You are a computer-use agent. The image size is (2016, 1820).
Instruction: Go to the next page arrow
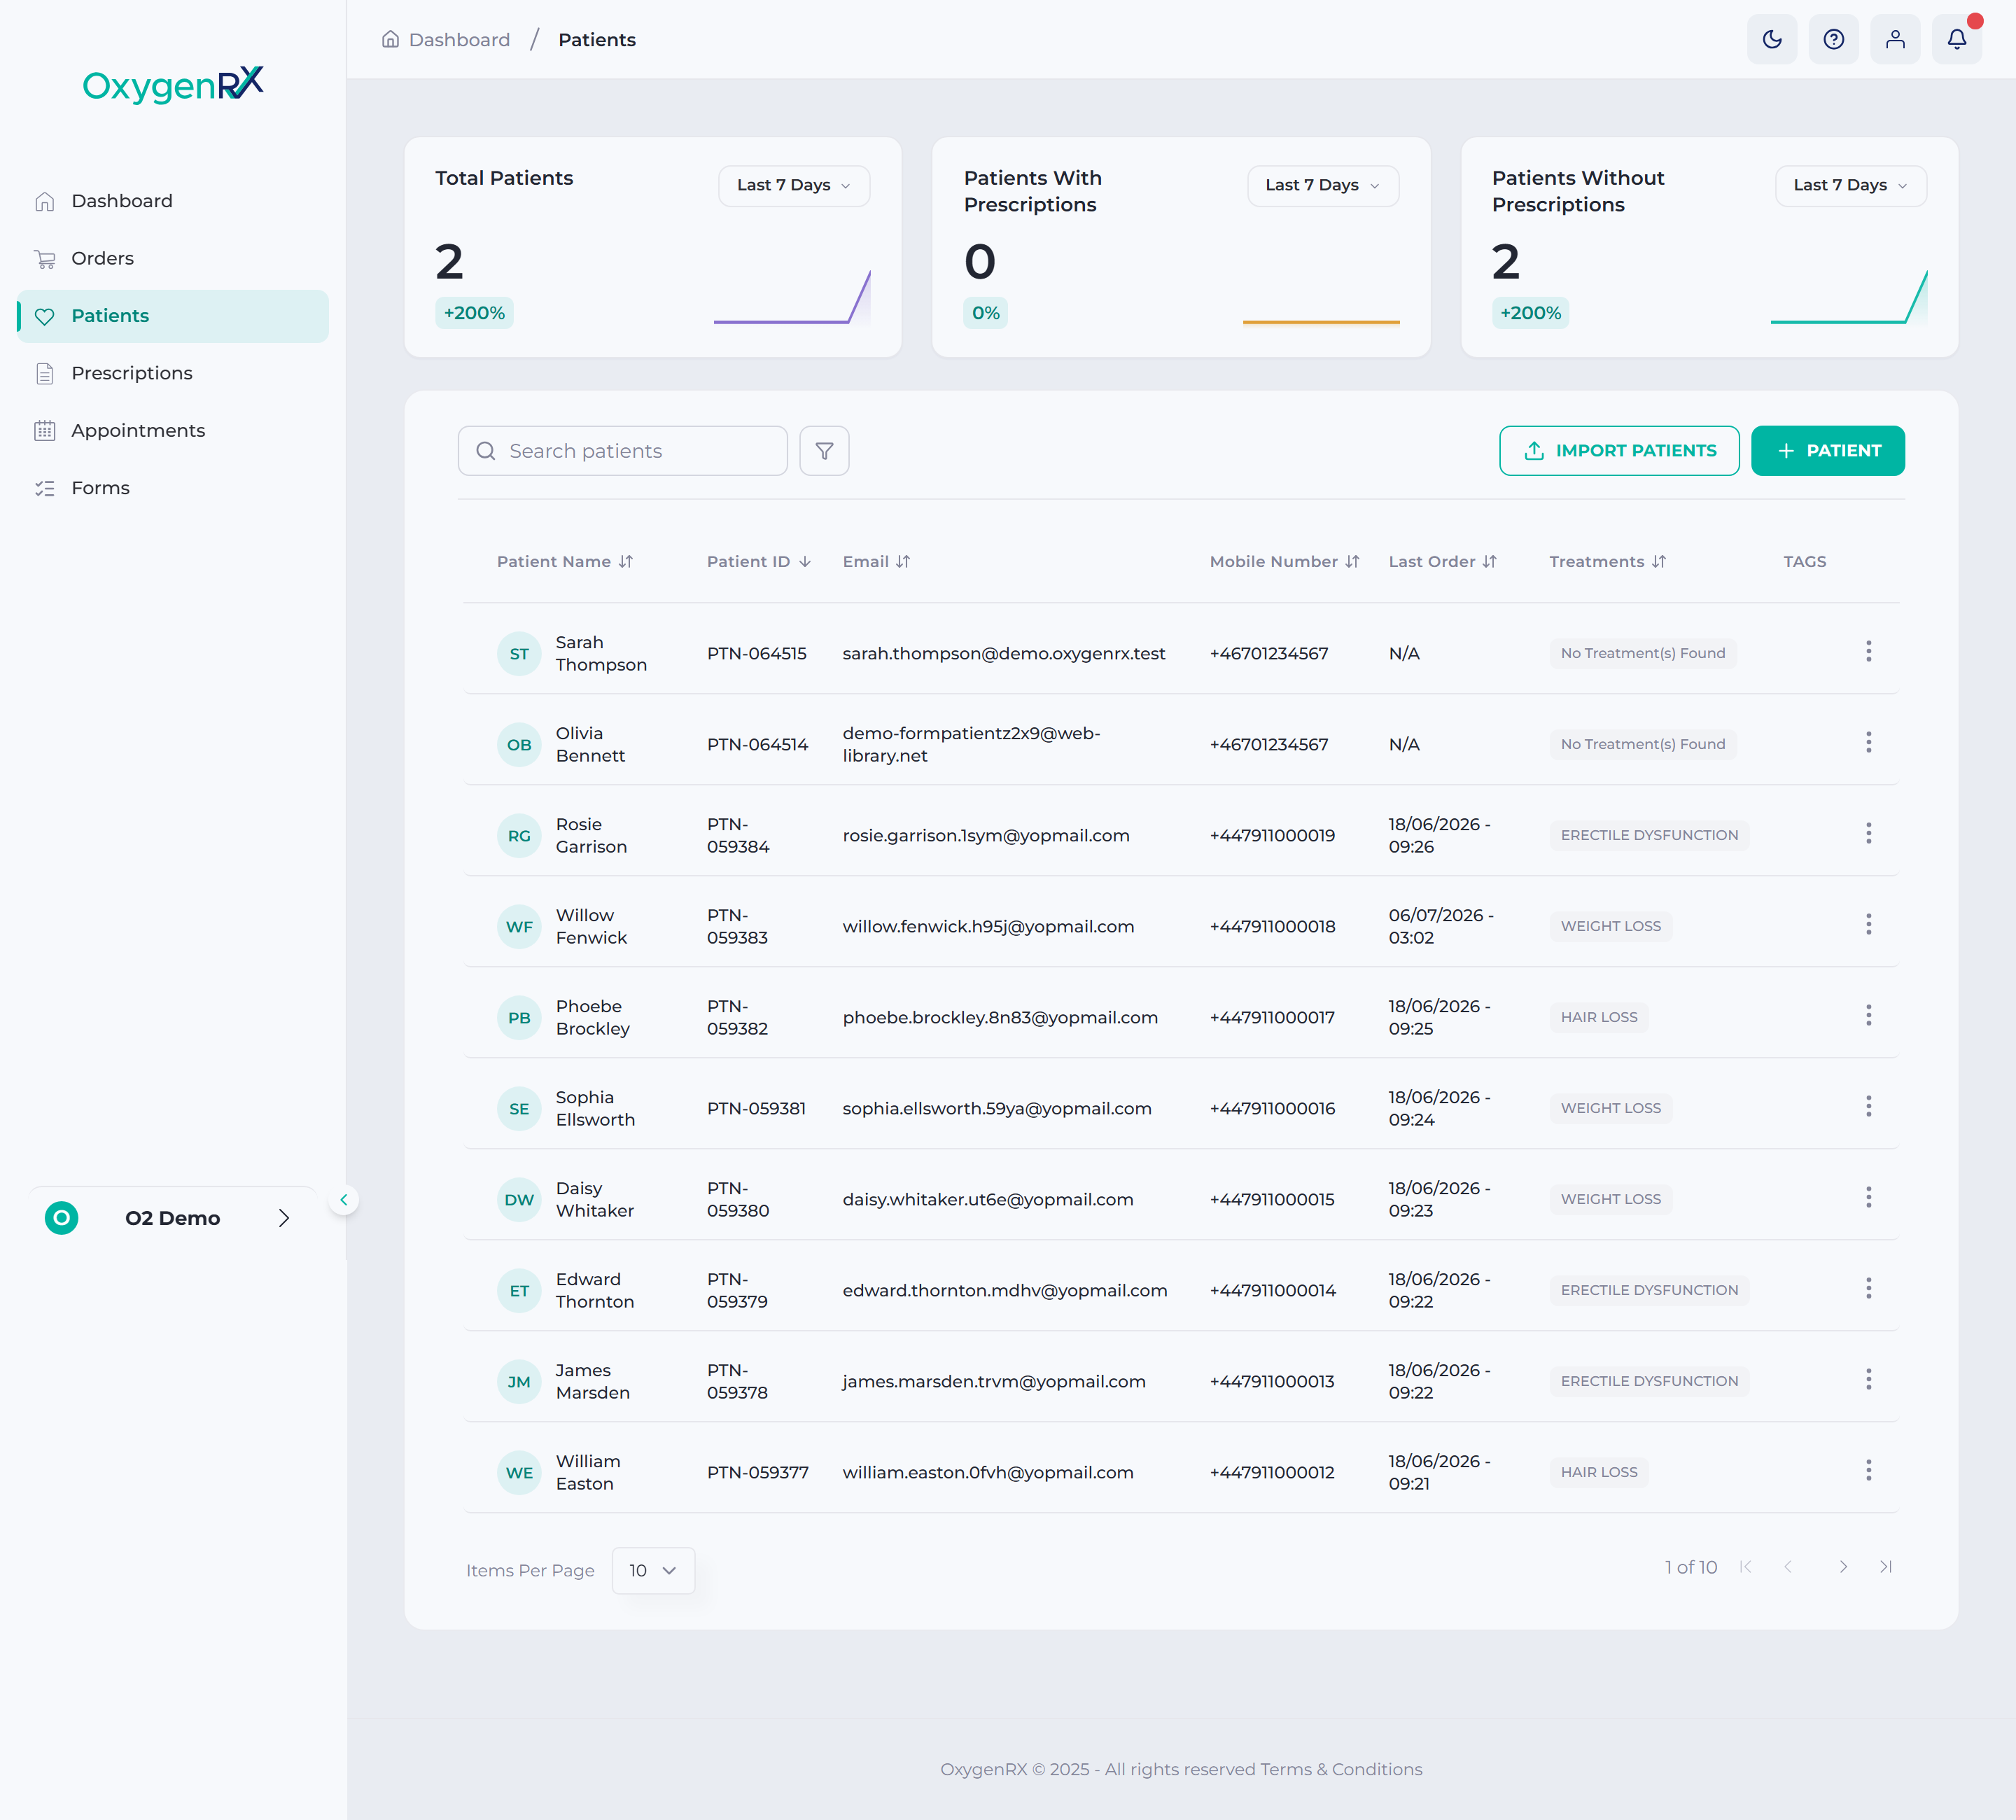[x=1843, y=1567]
